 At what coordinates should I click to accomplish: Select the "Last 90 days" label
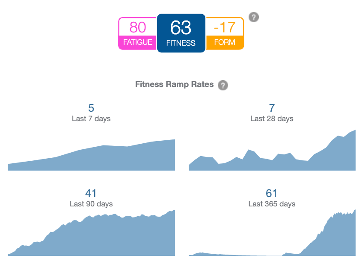(x=91, y=204)
